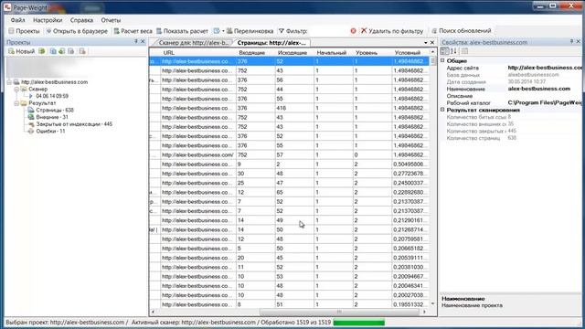Pin the Проекты panel

(x=136, y=42)
